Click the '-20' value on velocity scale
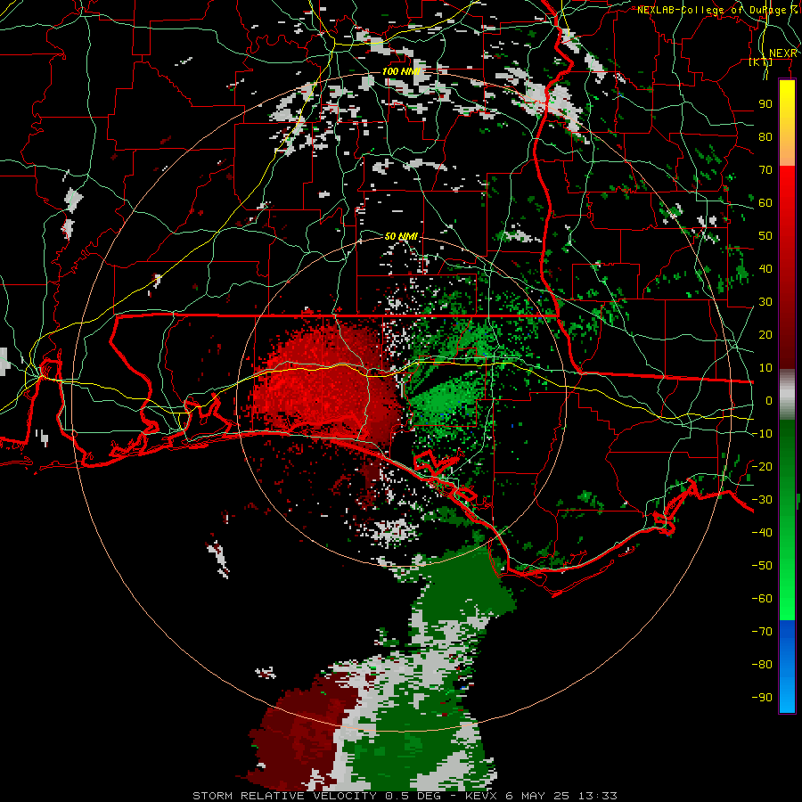 pos(762,466)
